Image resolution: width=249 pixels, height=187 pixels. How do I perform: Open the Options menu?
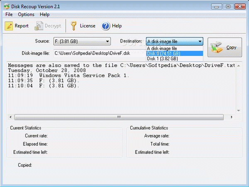(26, 15)
